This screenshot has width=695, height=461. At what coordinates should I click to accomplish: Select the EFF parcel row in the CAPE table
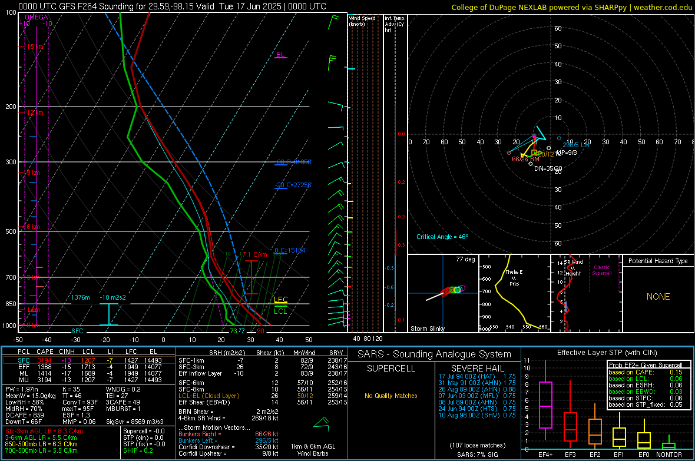coord(89,367)
